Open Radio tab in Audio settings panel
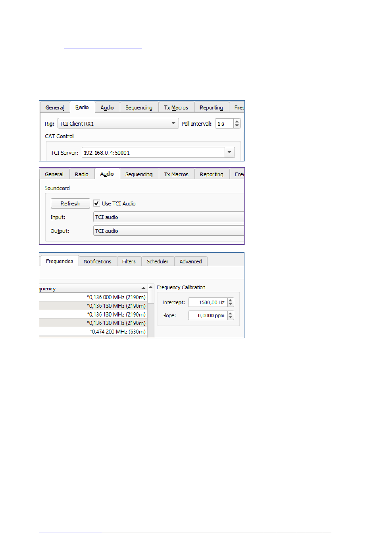 (x=82, y=174)
